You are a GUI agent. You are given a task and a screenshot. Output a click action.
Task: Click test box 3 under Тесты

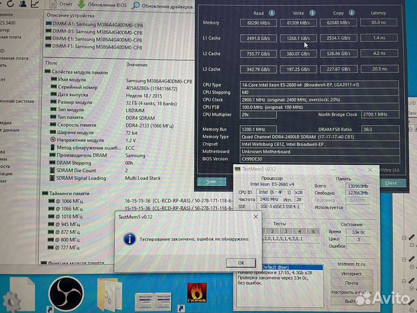coord(286,231)
